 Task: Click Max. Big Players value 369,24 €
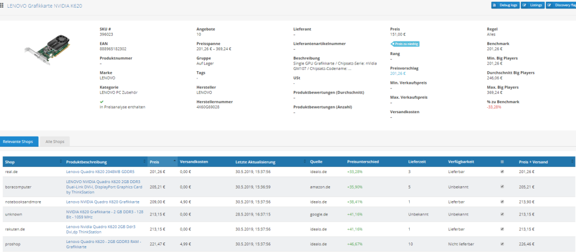(494, 93)
